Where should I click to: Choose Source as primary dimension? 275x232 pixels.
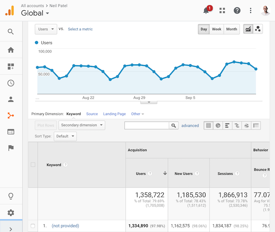(92, 114)
